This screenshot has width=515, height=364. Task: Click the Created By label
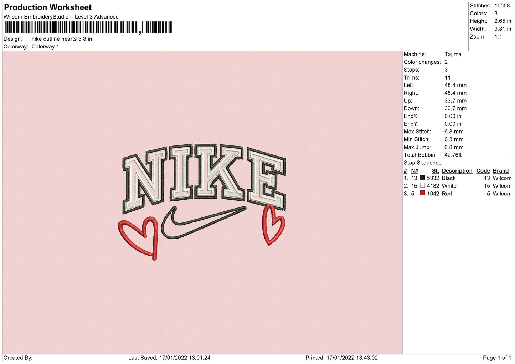click(x=18, y=358)
